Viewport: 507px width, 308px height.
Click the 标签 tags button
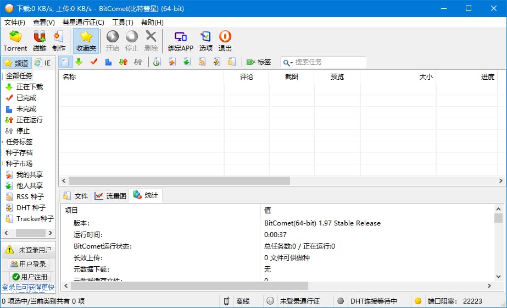pyautogui.click(x=258, y=62)
